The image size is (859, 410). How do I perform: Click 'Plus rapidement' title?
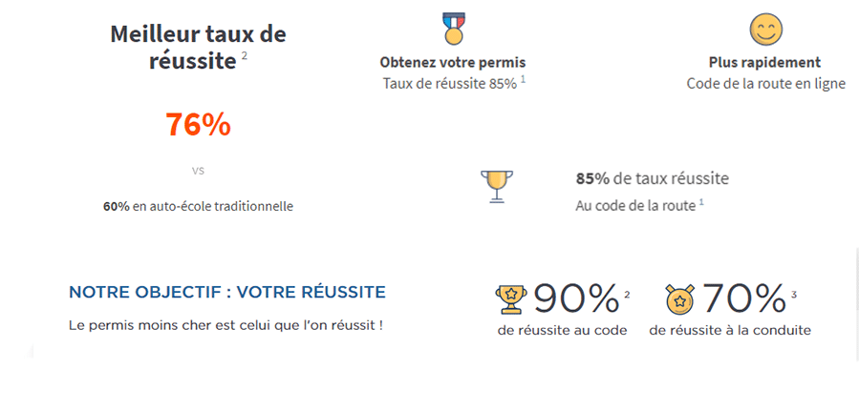coord(764,62)
